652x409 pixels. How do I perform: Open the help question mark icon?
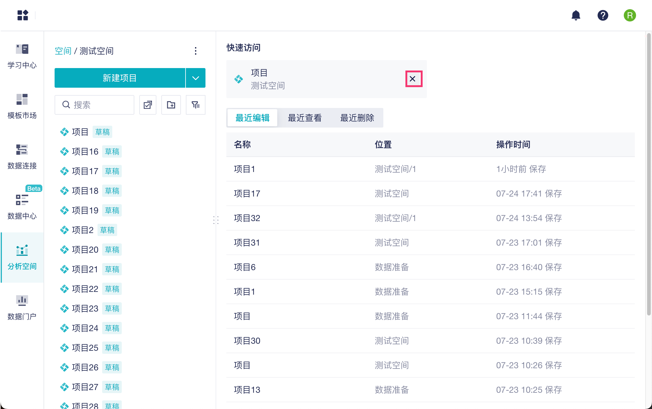603,15
